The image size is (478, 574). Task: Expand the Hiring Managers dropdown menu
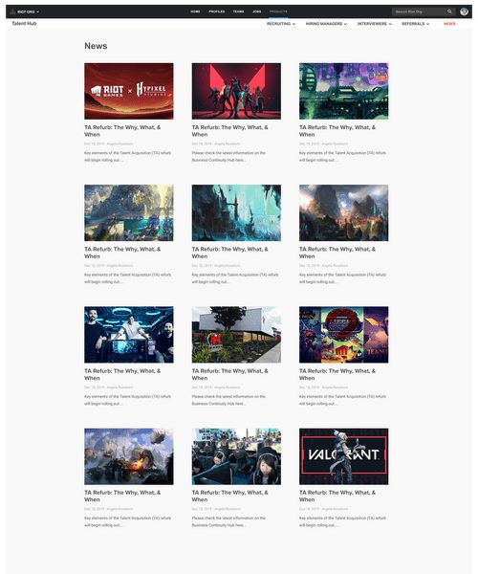[326, 24]
